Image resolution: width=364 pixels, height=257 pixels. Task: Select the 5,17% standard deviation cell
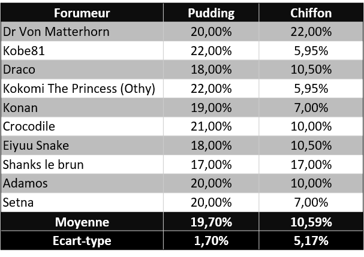tap(310, 241)
